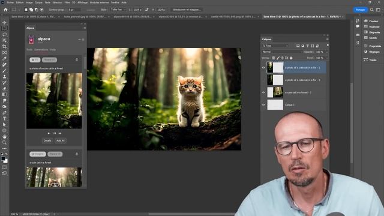Click the foreground color swatch
The height and width of the screenshot is (216, 384).
(x=3, y=158)
